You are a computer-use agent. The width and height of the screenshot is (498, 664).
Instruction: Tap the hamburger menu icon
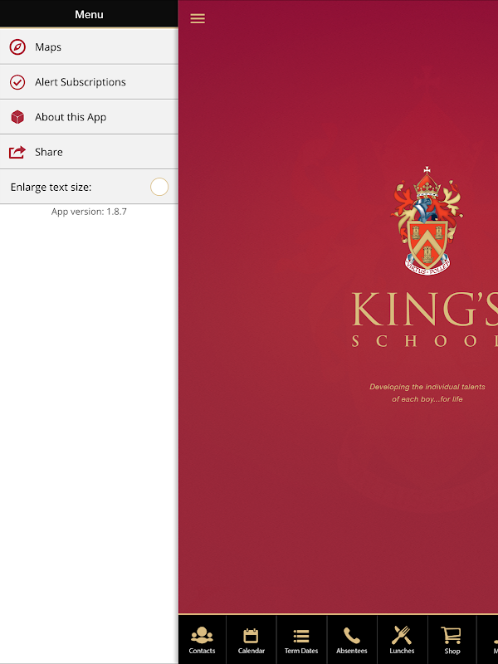click(198, 18)
